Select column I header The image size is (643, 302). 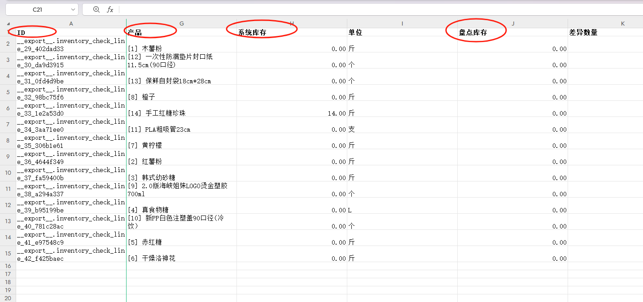[x=402, y=23]
